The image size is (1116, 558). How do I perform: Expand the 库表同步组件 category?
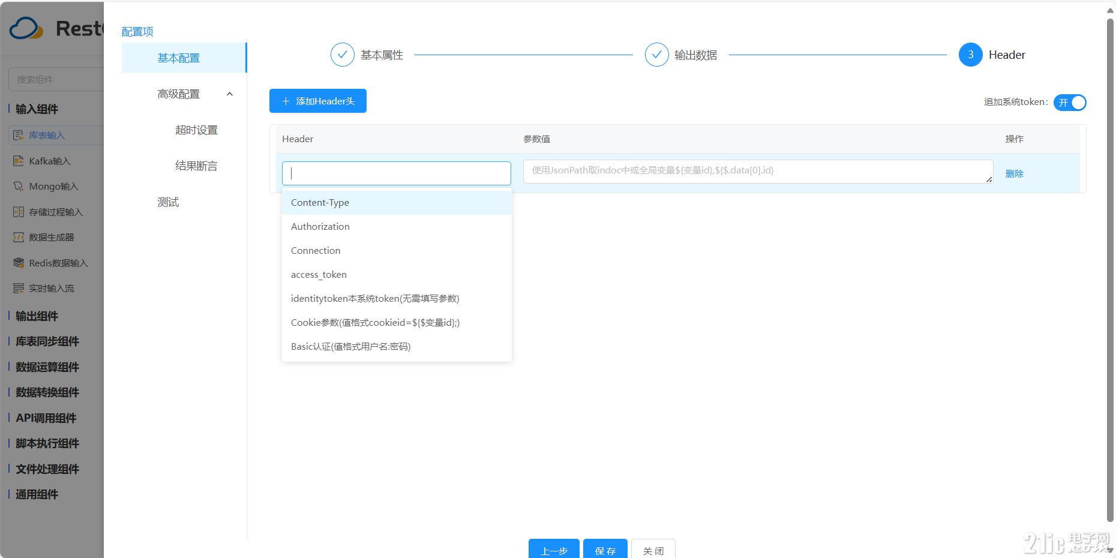click(47, 341)
